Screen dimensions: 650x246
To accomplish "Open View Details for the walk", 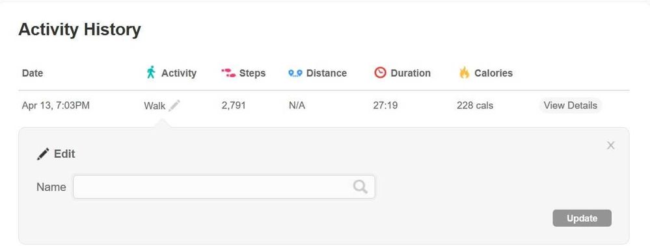I will (x=571, y=105).
